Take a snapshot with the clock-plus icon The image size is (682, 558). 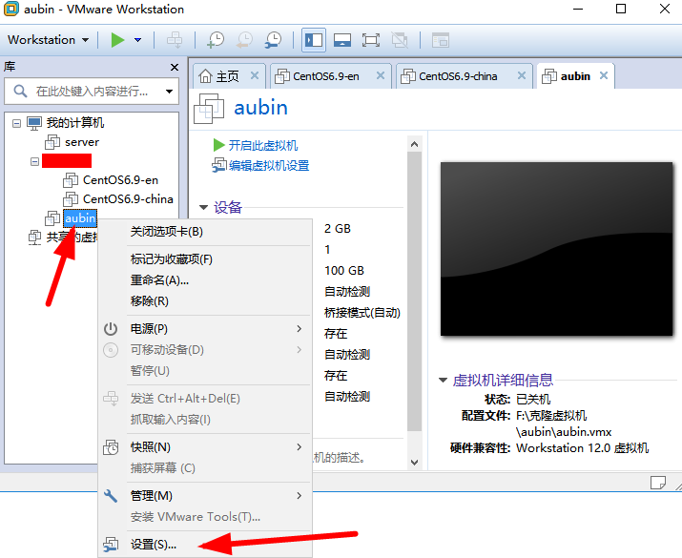[216, 40]
